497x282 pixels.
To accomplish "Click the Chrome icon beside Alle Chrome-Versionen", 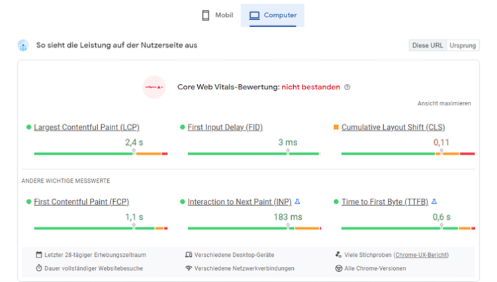I will (x=339, y=268).
